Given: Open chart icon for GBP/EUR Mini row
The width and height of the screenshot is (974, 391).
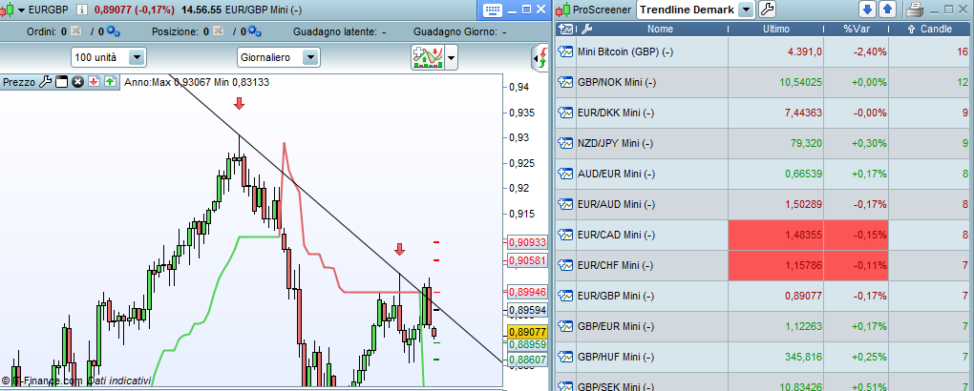Looking at the screenshot, I should (x=566, y=326).
